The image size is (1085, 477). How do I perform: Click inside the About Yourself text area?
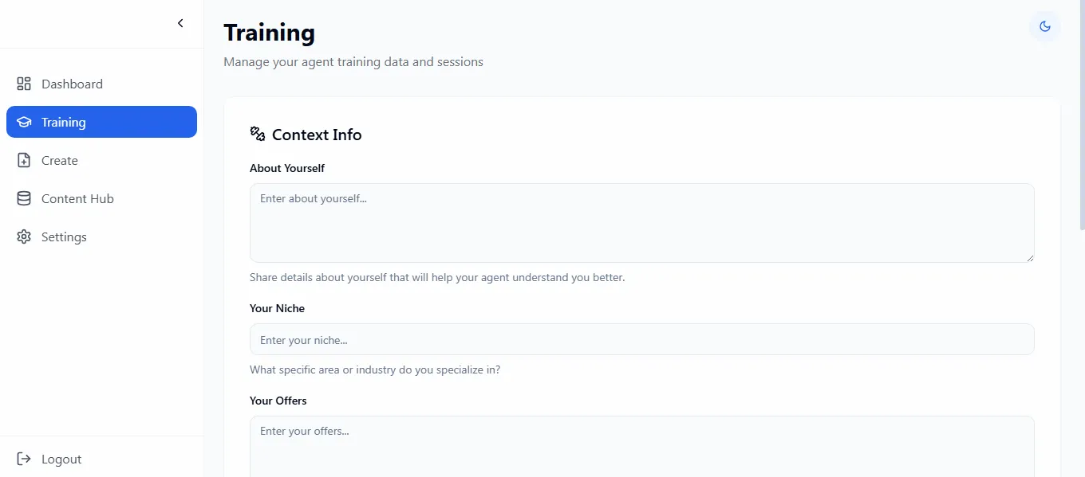pos(641,223)
